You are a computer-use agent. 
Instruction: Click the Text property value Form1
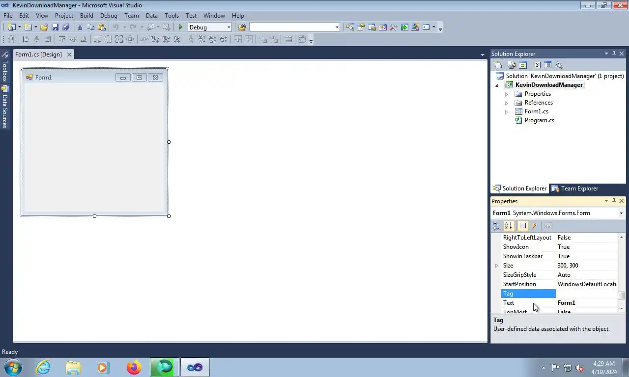(566, 303)
